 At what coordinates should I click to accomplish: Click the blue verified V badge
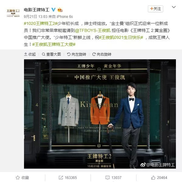point(53,9)
